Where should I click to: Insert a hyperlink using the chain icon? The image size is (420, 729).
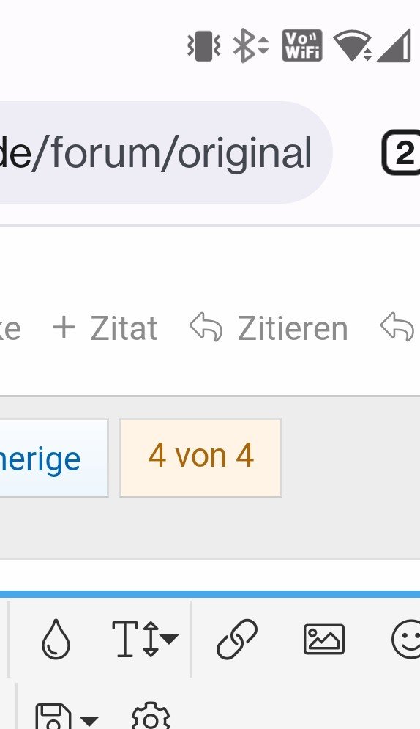pyautogui.click(x=236, y=640)
